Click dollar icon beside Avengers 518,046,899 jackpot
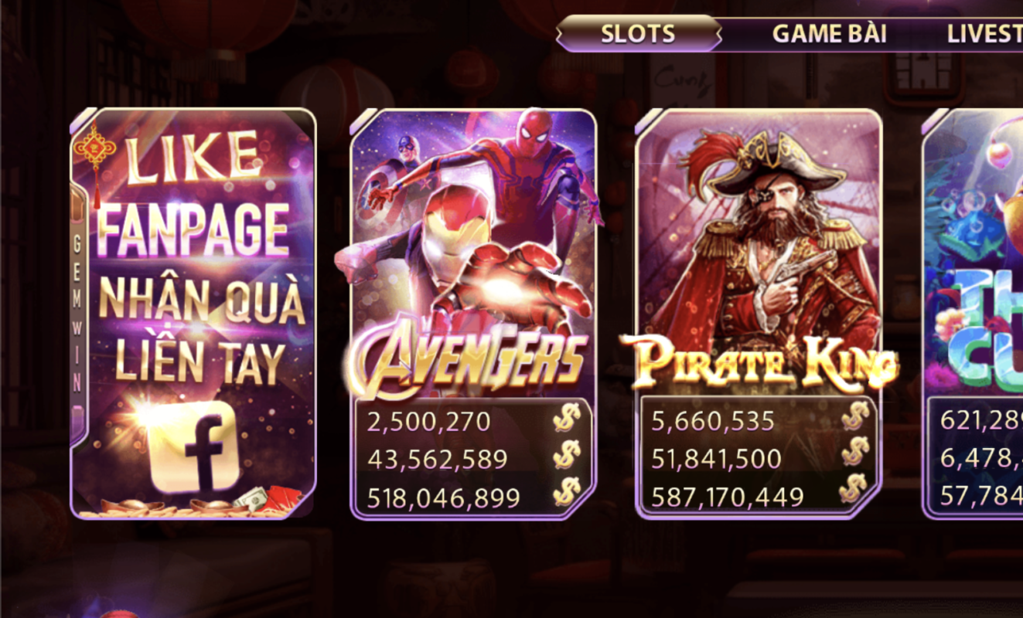 (566, 493)
